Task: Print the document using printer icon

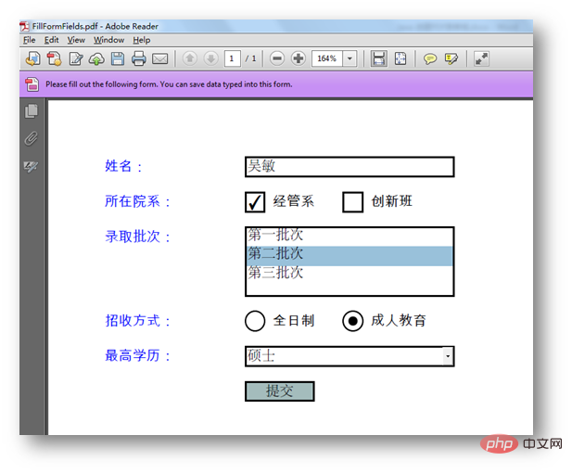Action: click(139, 58)
